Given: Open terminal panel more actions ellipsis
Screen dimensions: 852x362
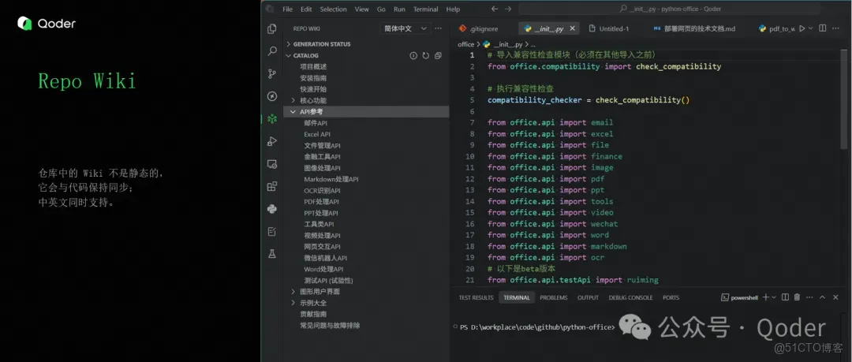Looking at the screenshot, I should coord(809,297).
